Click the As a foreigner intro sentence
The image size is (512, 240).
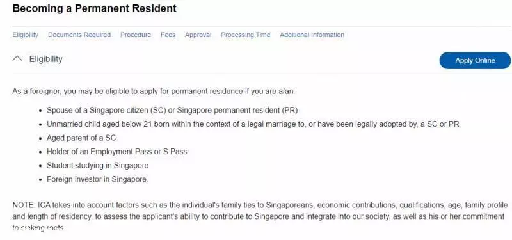(x=154, y=91)
